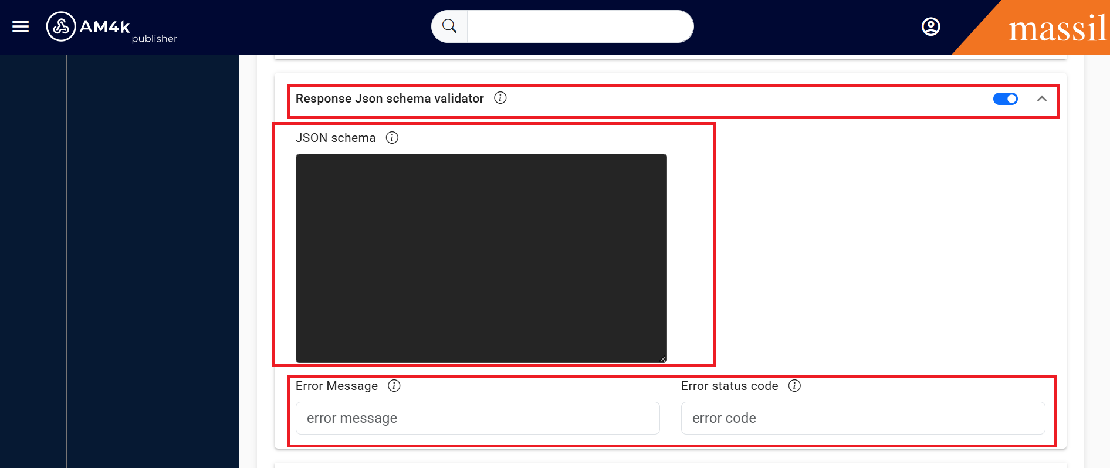Click the Response Json schema validator heading

(x=390, y=99)
